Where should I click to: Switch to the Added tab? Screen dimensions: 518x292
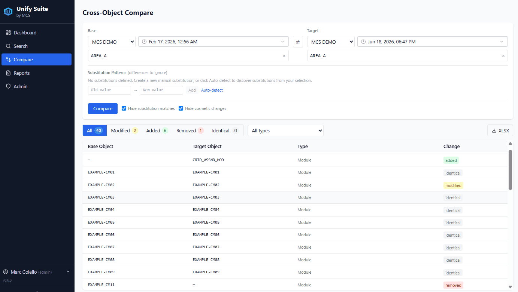pos(157,130)
